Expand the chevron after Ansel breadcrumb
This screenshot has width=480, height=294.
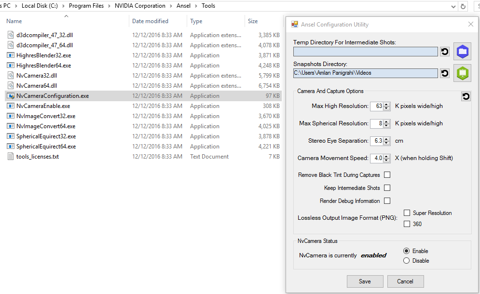(196, 6)
